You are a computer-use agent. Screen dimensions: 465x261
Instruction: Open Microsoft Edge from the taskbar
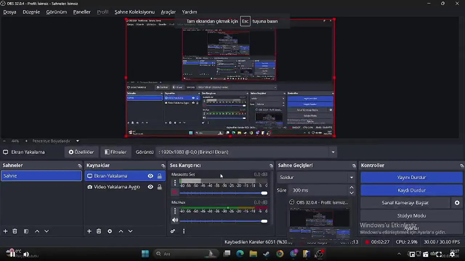click(x=240, y=254)
